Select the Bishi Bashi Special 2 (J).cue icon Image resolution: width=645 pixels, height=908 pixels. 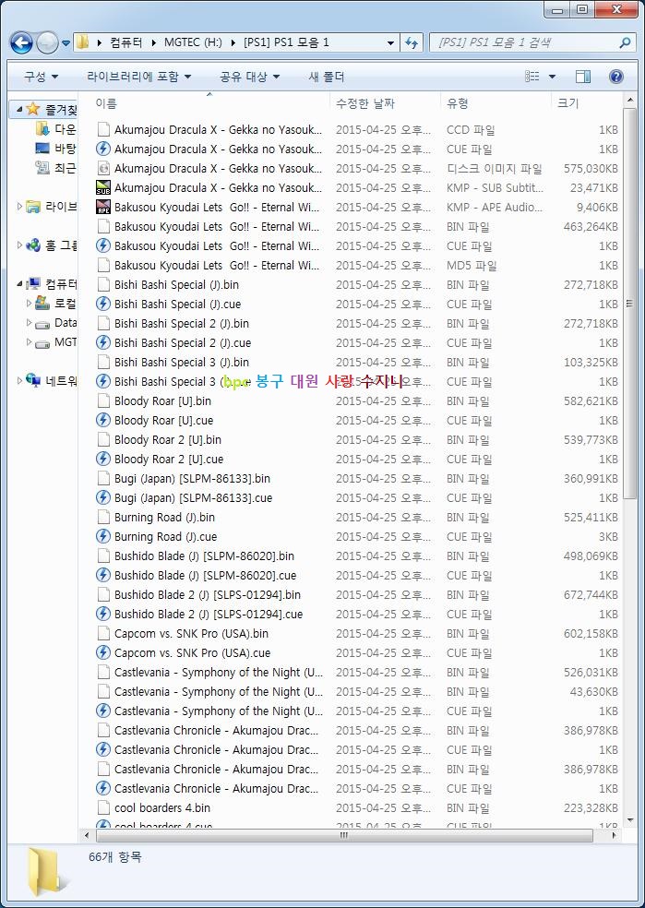pyautogui.click(x=103, y=342)
